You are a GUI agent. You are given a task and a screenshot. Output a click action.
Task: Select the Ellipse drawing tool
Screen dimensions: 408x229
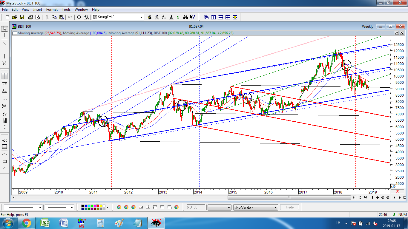(x=4, y=155)
